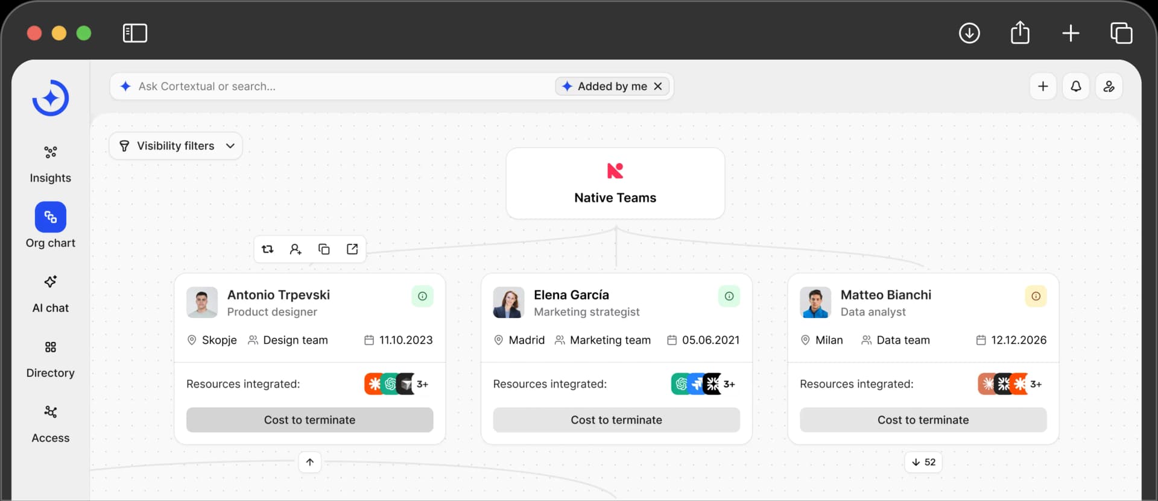Click the swap/reassign icon above Antonio's card
This screenshot has width=1158, height=501.
click(x=268, y=249)
